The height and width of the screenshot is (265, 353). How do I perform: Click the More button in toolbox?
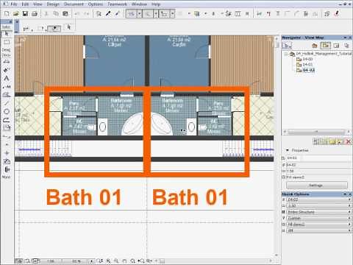pos(6,177)
